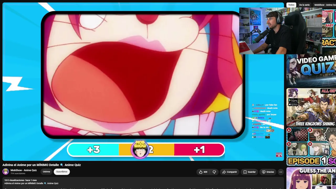This screenshot has height=189, width=336.
Task: Click the 18 K visualizaciones text
Action: pos(14,180)
